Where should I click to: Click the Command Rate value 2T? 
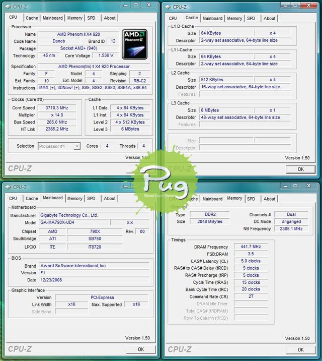tap(251, 296)
